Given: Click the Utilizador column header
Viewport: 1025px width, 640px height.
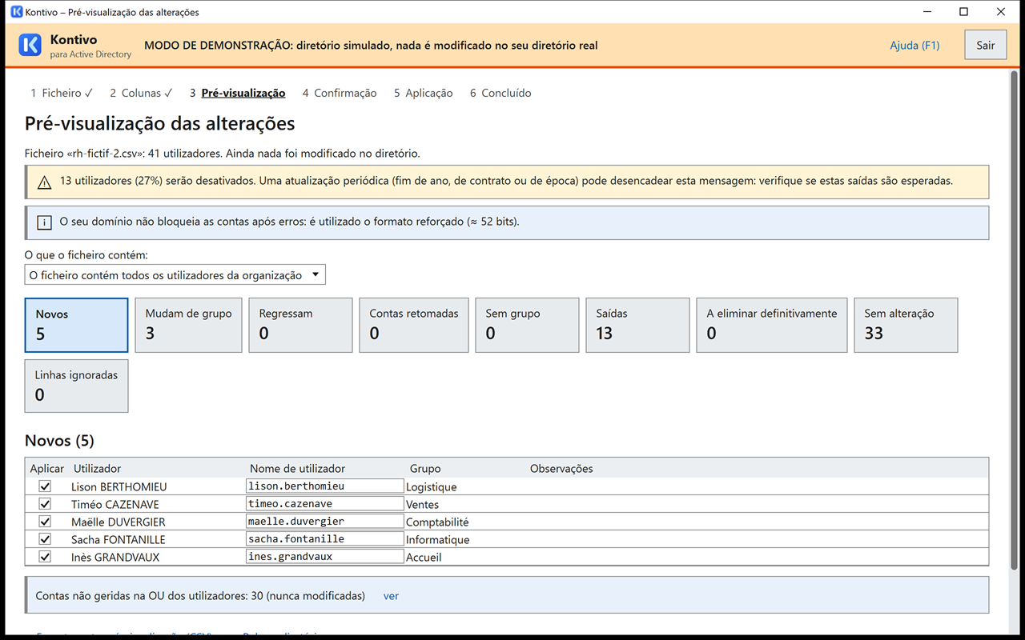Looking at the screenshot, I should tap(97, 468).
